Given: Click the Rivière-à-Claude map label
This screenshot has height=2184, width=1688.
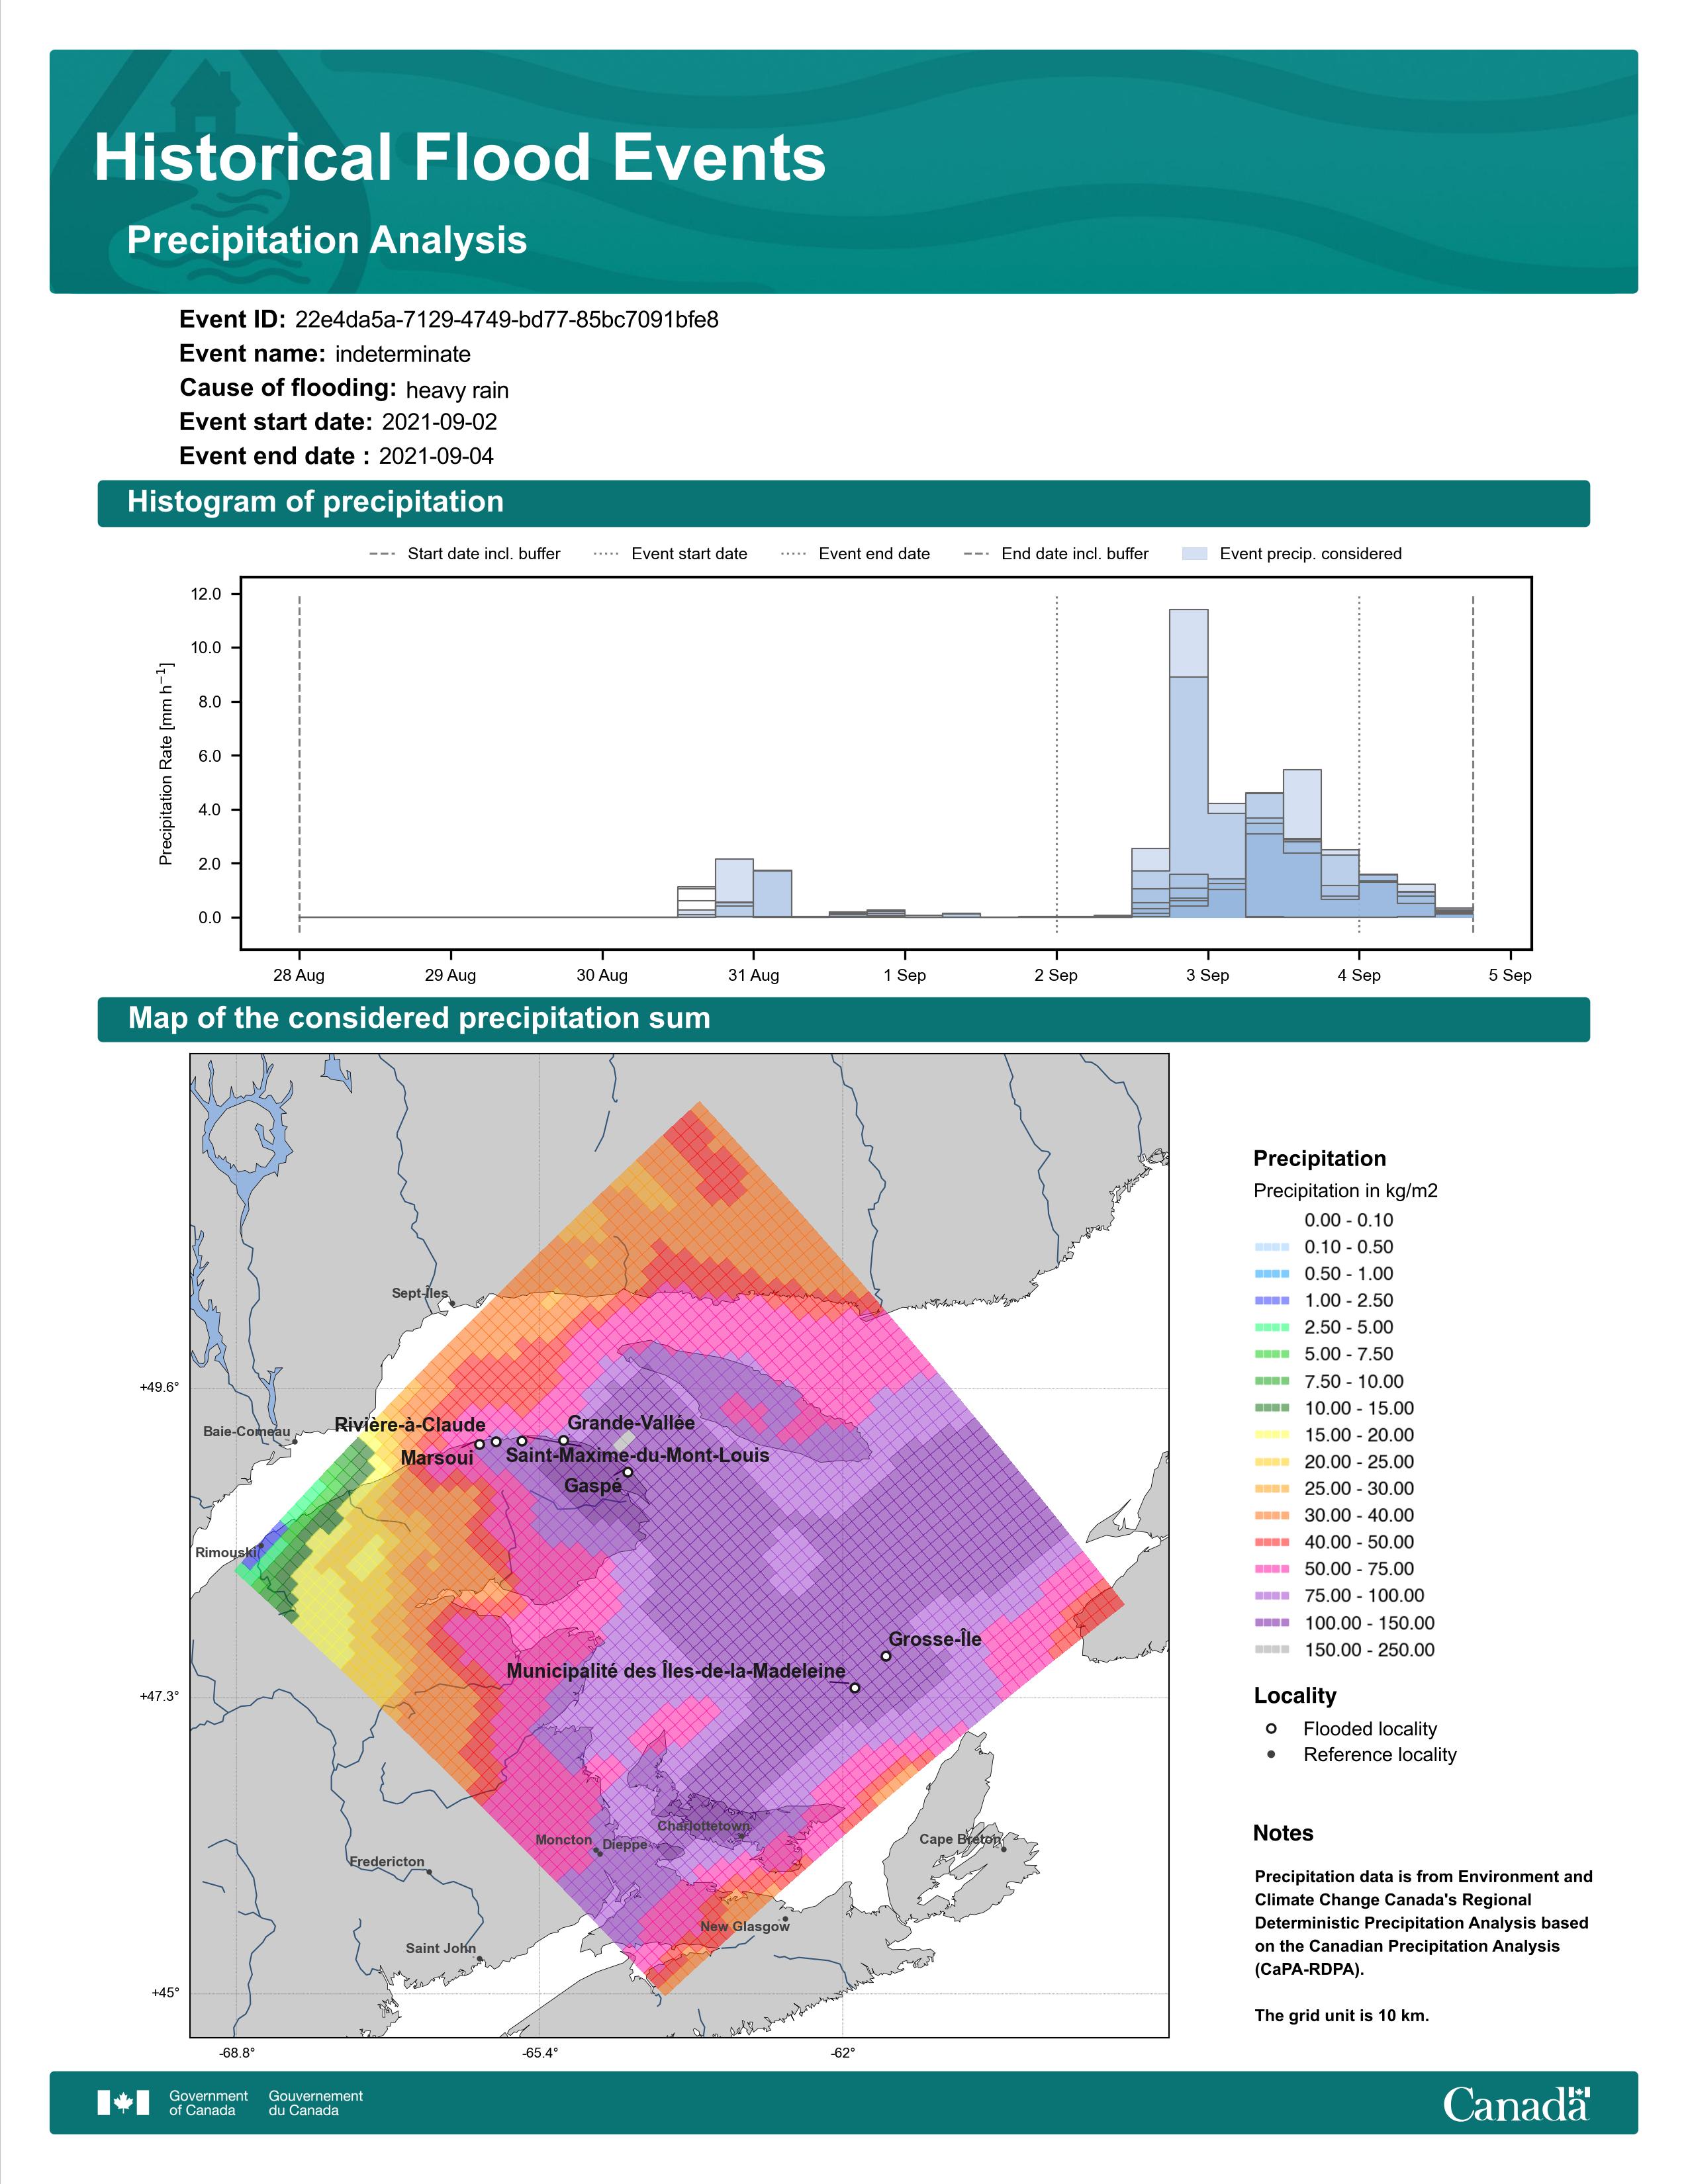Looking at the screenshot, I should pos(410,1425).
